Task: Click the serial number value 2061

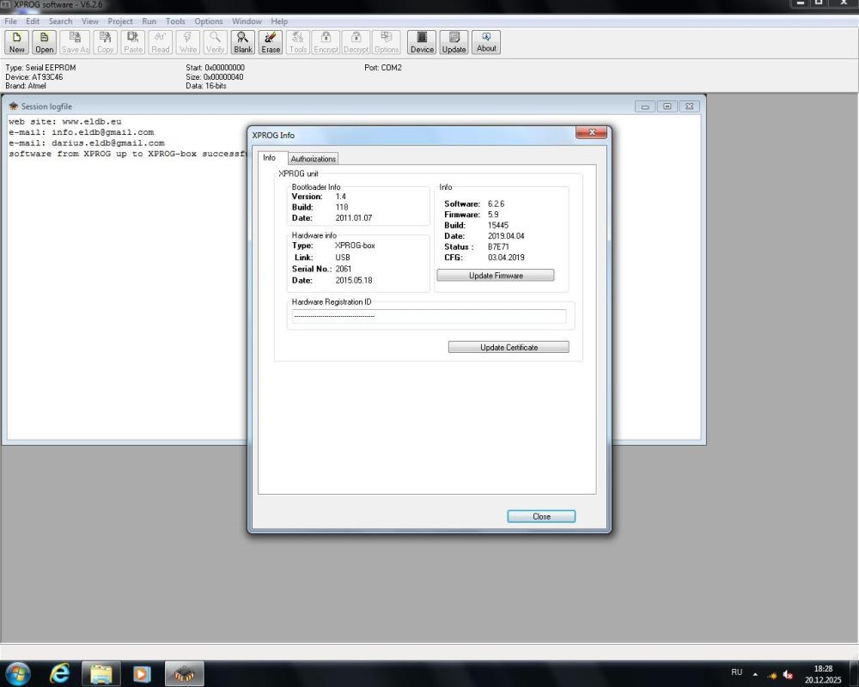Action: point(344,269)
